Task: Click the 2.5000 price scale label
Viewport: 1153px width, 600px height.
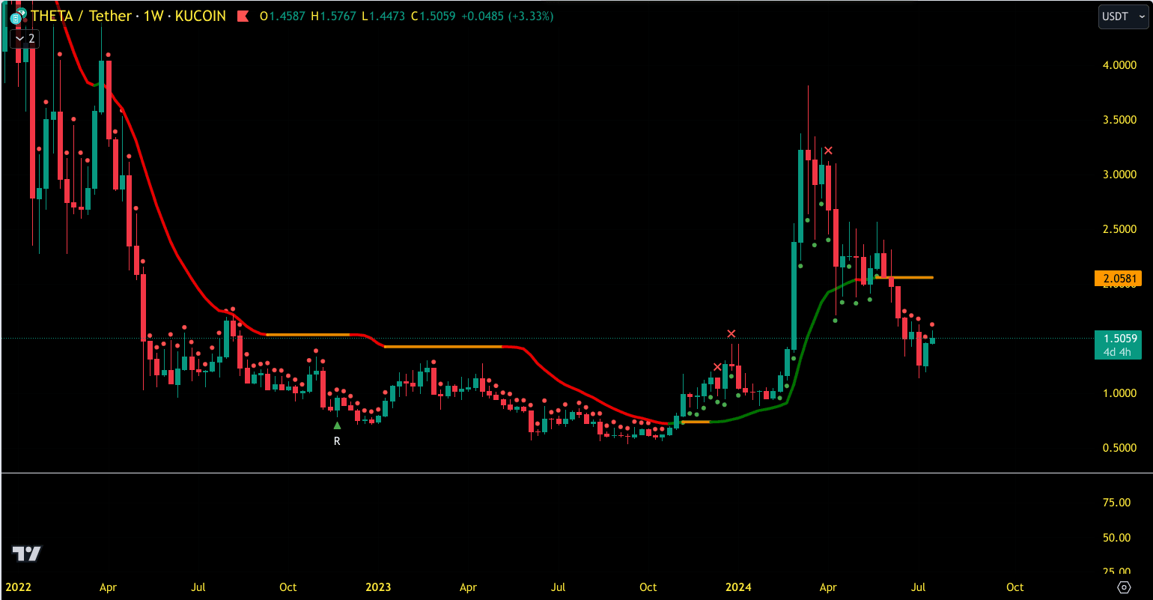Action: click(x=1119, y=229)
